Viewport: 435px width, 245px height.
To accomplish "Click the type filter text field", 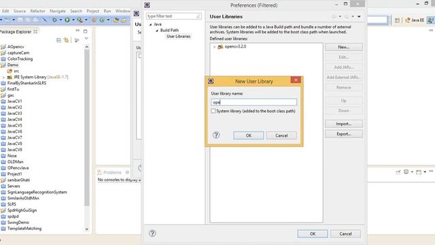I will (174, 16).
